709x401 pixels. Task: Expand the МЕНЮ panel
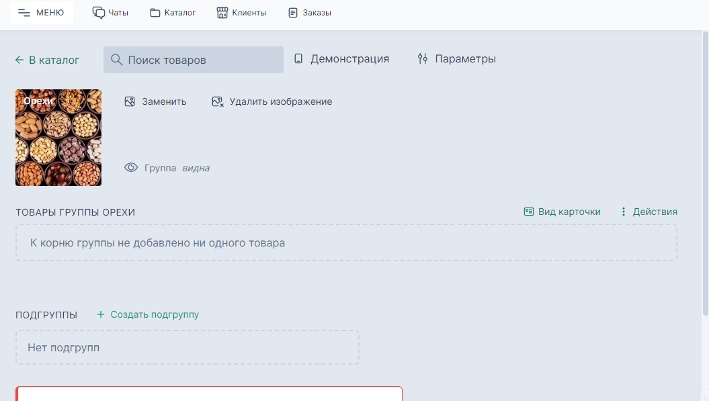[x=41, y=11]
